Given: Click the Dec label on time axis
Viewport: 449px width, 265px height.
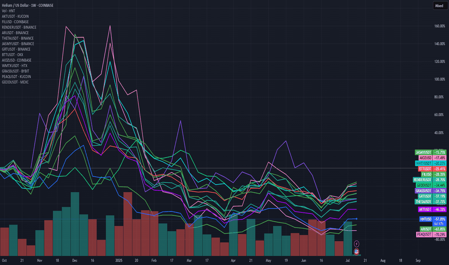Looking at the screenshot, I should (75, 261).
